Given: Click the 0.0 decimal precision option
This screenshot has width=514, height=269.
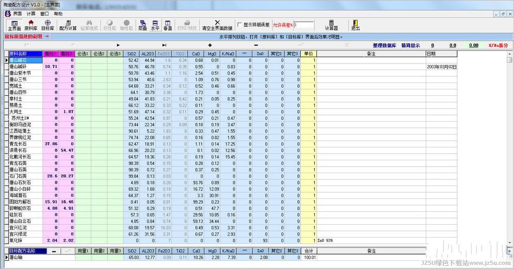Looking at the screenshot, I should [453, 45].
